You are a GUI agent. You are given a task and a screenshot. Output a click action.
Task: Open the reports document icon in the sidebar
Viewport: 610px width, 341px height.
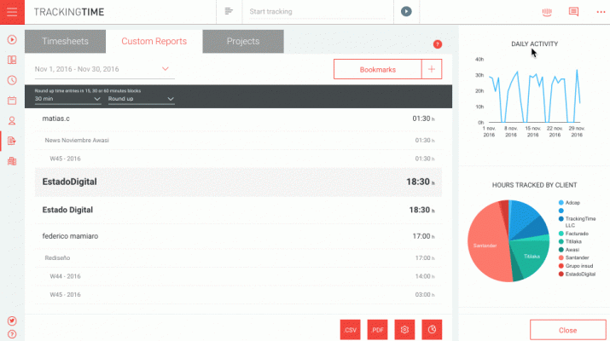(x=12, y=141)
